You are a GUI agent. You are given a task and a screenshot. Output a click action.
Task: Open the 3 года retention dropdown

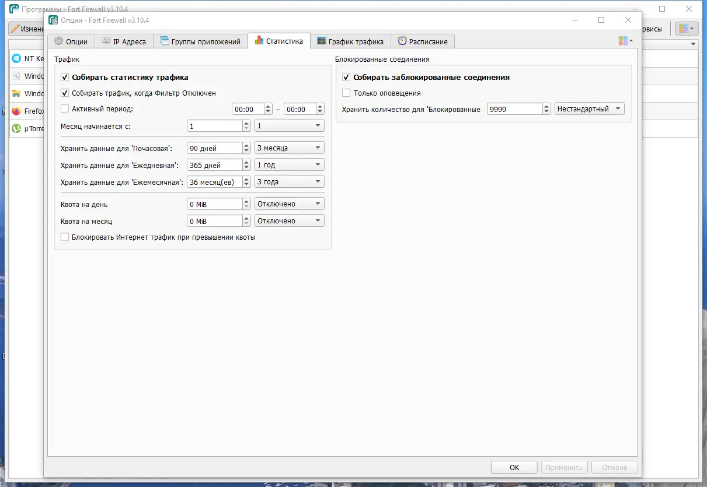290,182
